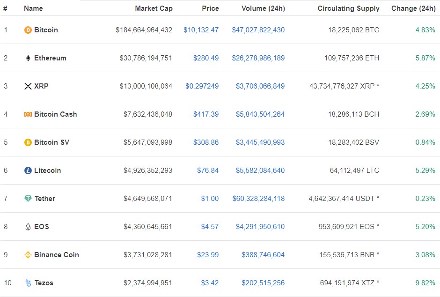Click Binance Coin price $23.99

[208, 255]
